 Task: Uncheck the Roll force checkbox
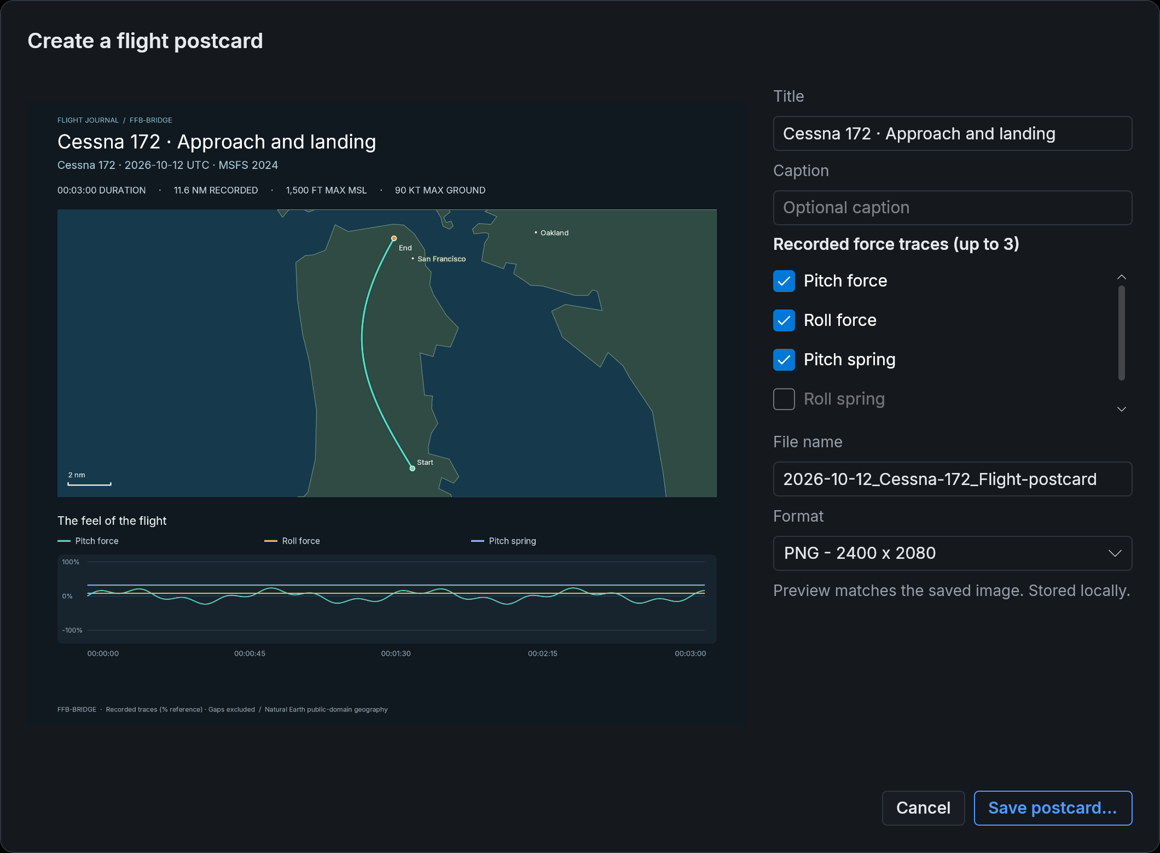tap(784, 320)
